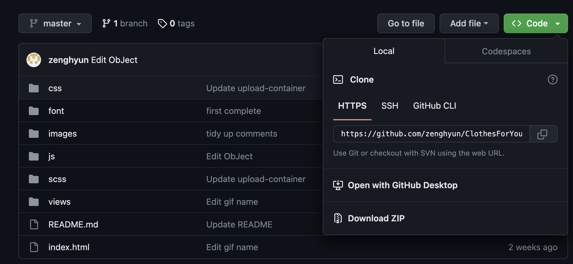Click the file icon for index.html
This screenshot has width=573, height=264.
[34, 247]
